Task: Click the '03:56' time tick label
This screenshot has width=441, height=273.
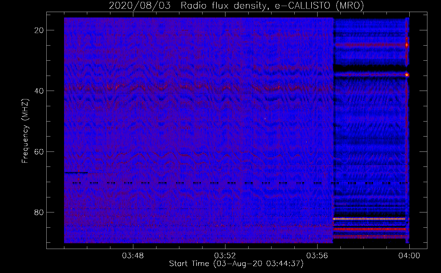Action: point(317,256)
